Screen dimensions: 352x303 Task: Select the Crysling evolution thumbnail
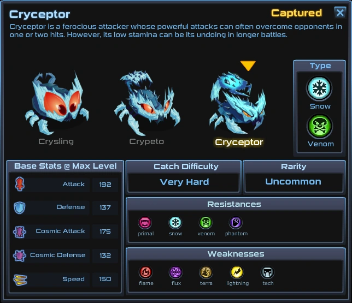(x=56, y=103)
